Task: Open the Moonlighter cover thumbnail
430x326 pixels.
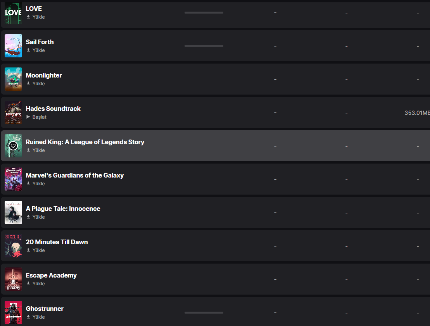Action: (13, 79)
